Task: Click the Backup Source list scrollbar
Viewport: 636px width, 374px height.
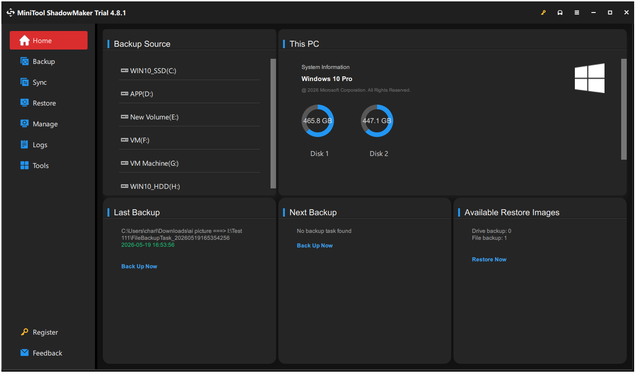Action: click(273, 124)
